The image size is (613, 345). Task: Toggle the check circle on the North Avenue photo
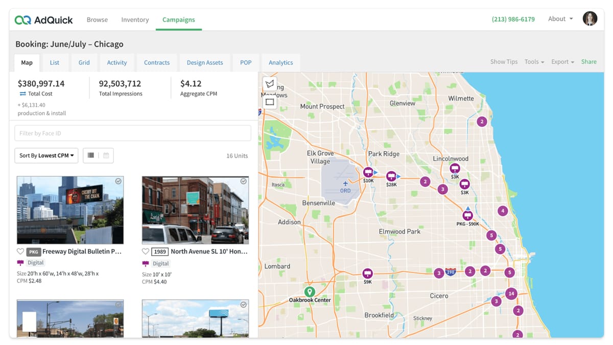(244, 181)
